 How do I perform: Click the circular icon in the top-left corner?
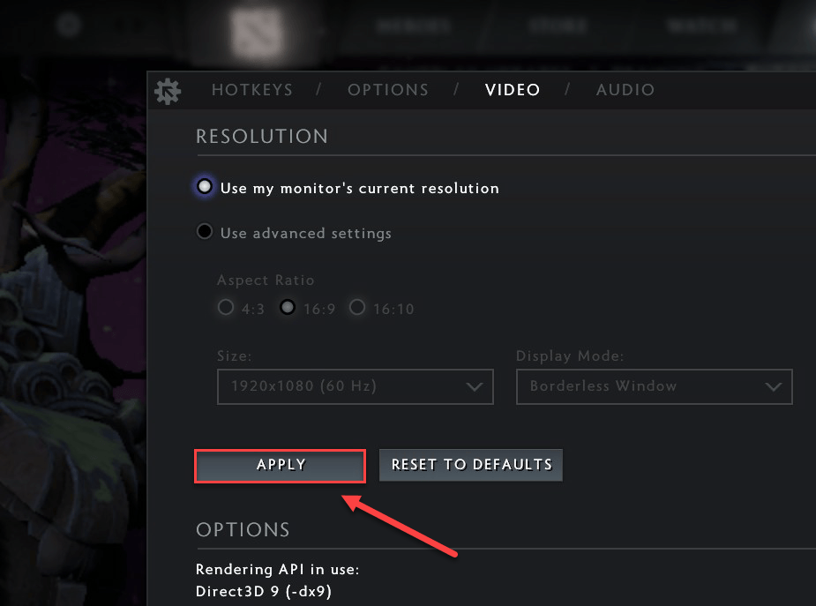[69, 25]
